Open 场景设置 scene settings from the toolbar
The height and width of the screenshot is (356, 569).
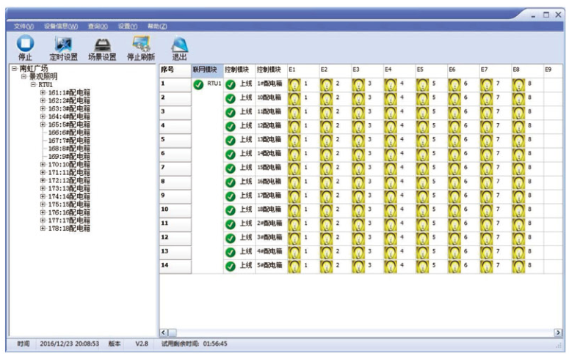click(102, 45)
